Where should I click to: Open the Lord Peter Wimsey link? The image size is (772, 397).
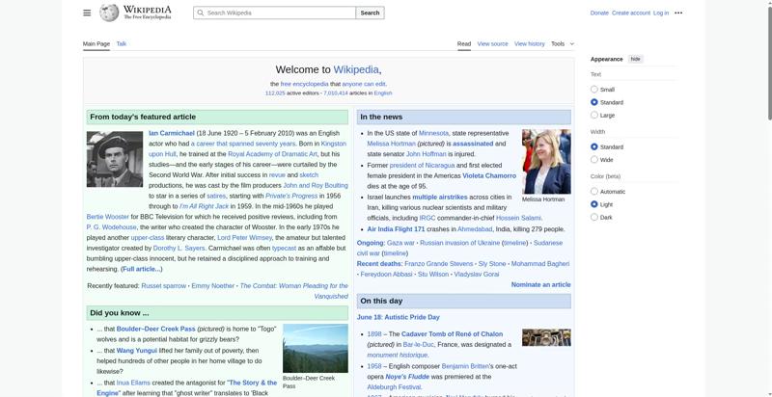tap(244, 238)
